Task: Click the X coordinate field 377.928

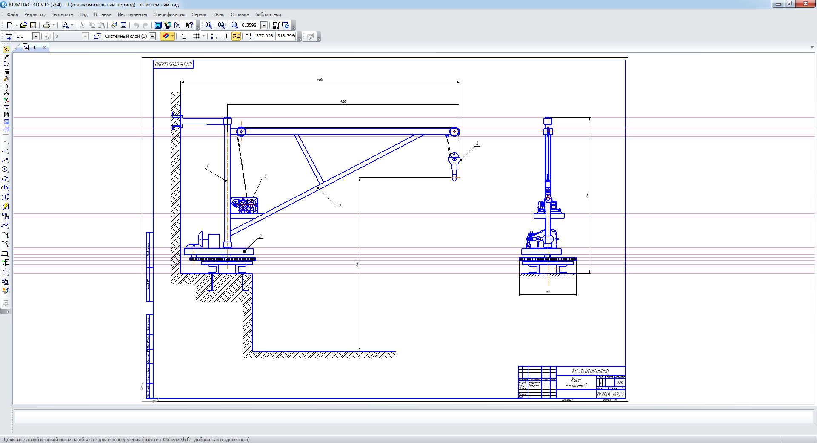Action: [264, 36]
